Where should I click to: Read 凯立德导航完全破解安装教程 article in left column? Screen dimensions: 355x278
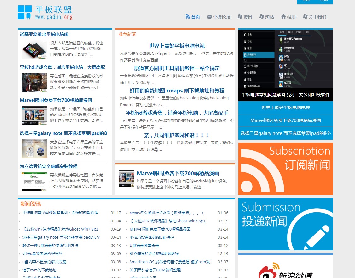tap(49, 166)
